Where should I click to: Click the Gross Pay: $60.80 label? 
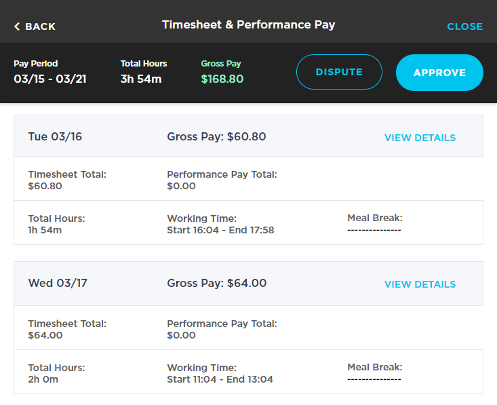216,137
